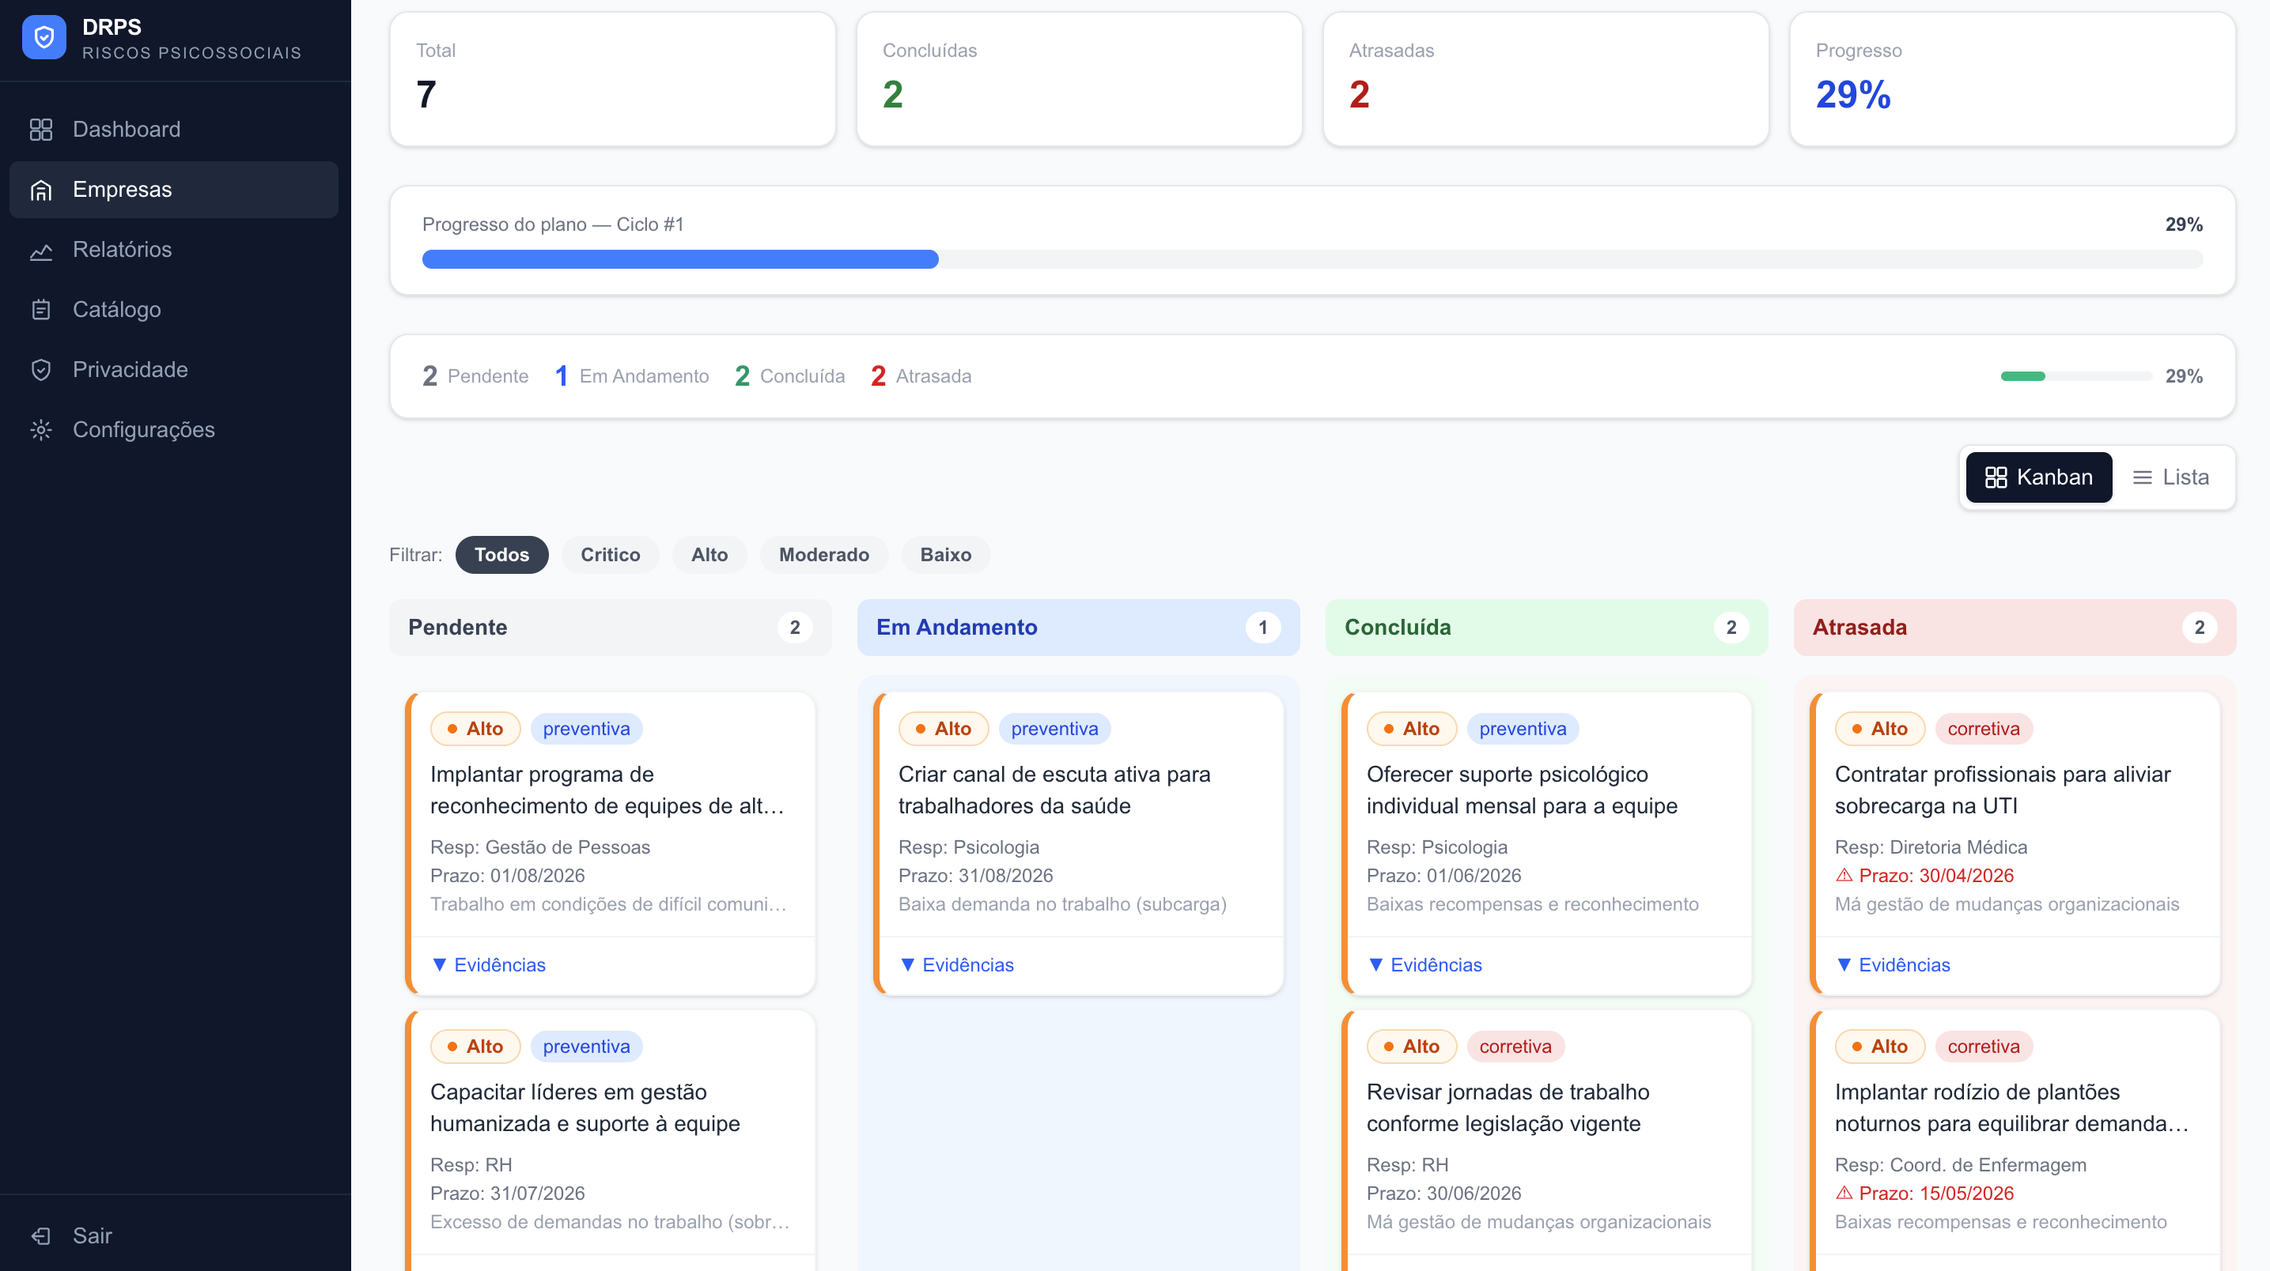The image size is (2270, 1271).
Task: Click the Catálogo clipboard icon
Action: tap(41, 310)
